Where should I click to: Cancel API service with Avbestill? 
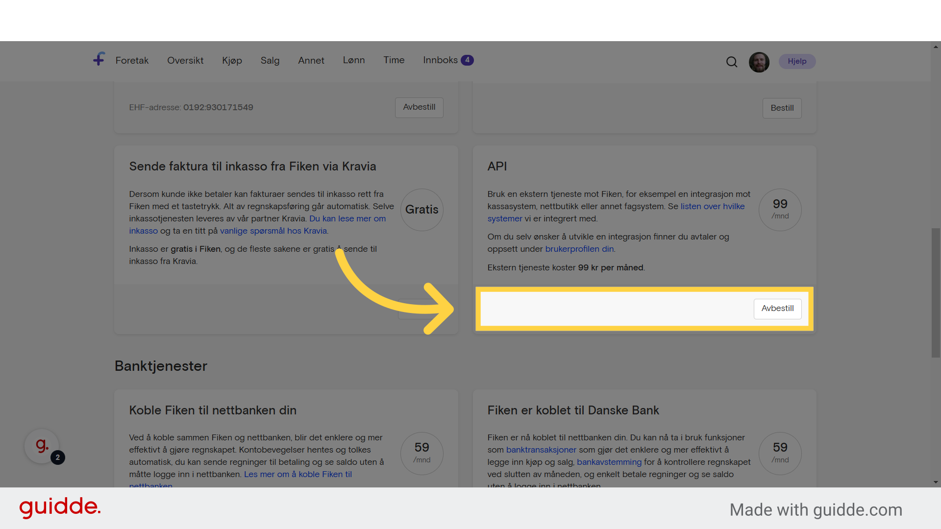777,309
